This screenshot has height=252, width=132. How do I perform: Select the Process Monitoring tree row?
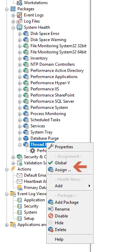[48, 114]
